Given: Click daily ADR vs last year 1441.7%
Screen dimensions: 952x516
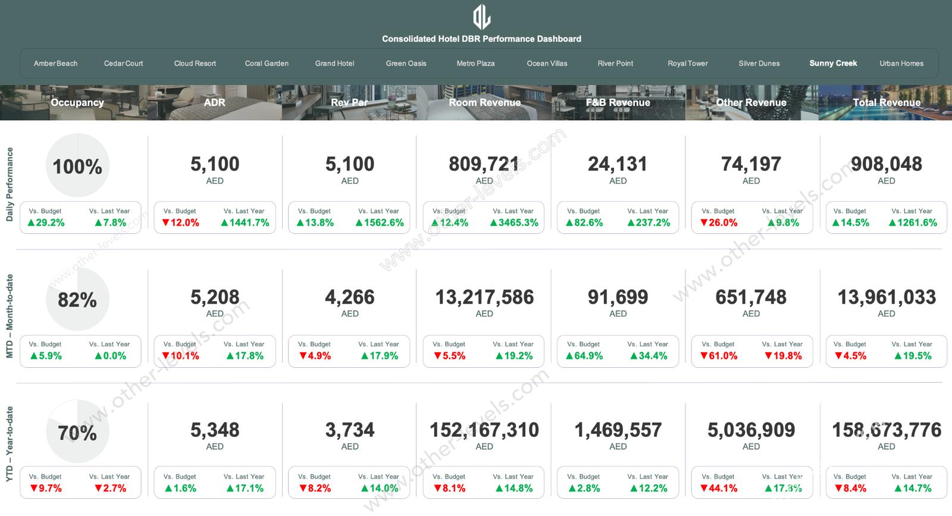Looking at the screenshot, I should pyautogui.click(x=245, y=223).
